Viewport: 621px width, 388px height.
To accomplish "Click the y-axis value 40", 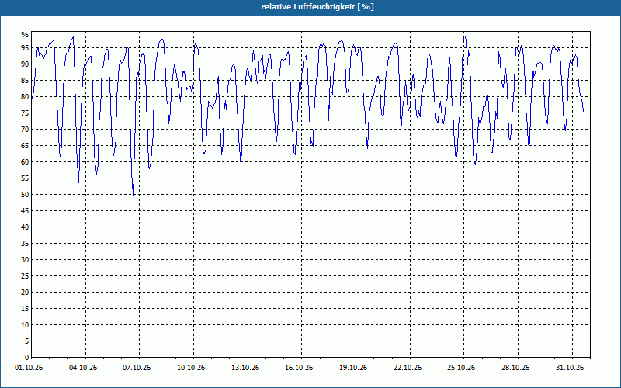I will (x=25, y=227).
